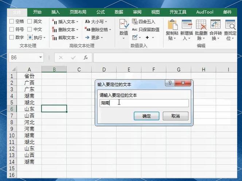The height and width of the screenshot is (181, 242).
Task: Click the select-all triangle corner of sheet
Action: coord(14,69)
